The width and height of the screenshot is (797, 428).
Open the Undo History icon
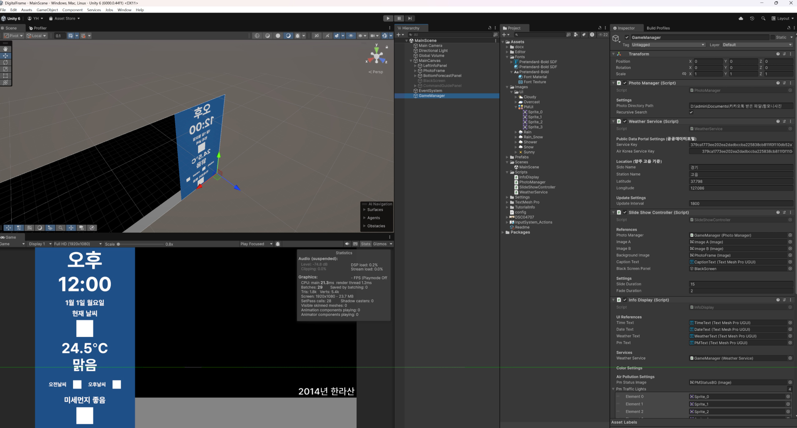[x=752, y=18]
